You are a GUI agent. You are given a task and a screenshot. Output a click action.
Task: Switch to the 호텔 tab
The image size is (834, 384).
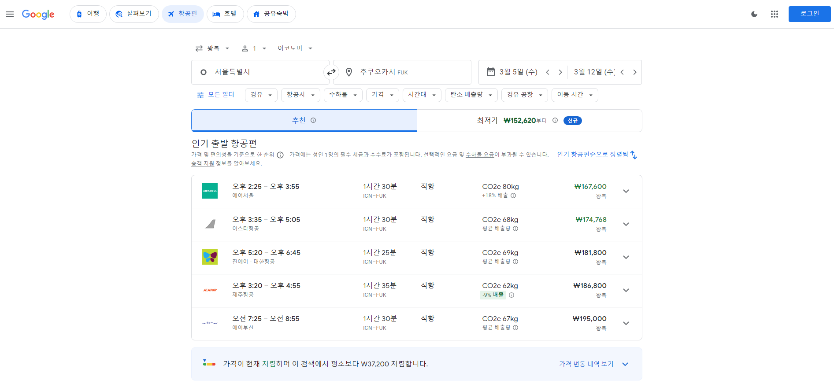(x=225, y=14)
